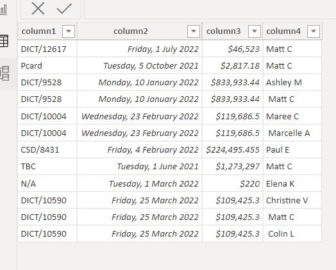Select DICT/10004 in Marcelle A row
The width and height of the screenshot is (336, 270).
47,133
